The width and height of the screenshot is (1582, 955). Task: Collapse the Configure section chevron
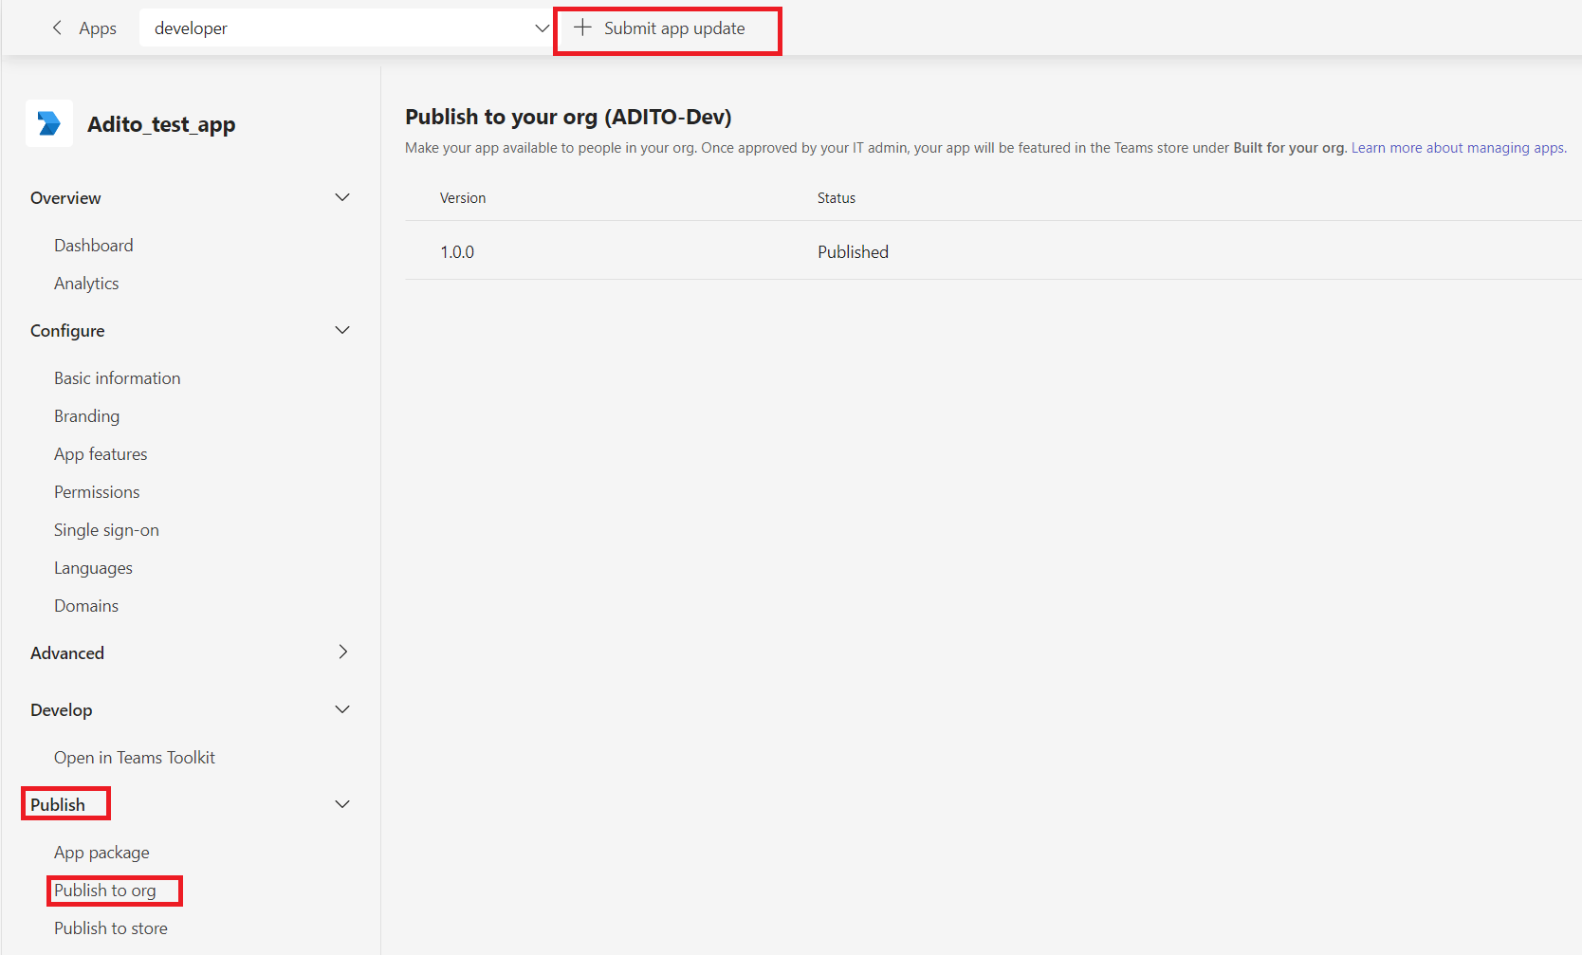[342, 330]
